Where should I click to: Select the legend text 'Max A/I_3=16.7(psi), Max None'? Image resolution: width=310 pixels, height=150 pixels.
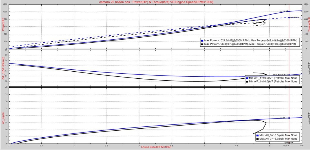(x=278, y=139)
